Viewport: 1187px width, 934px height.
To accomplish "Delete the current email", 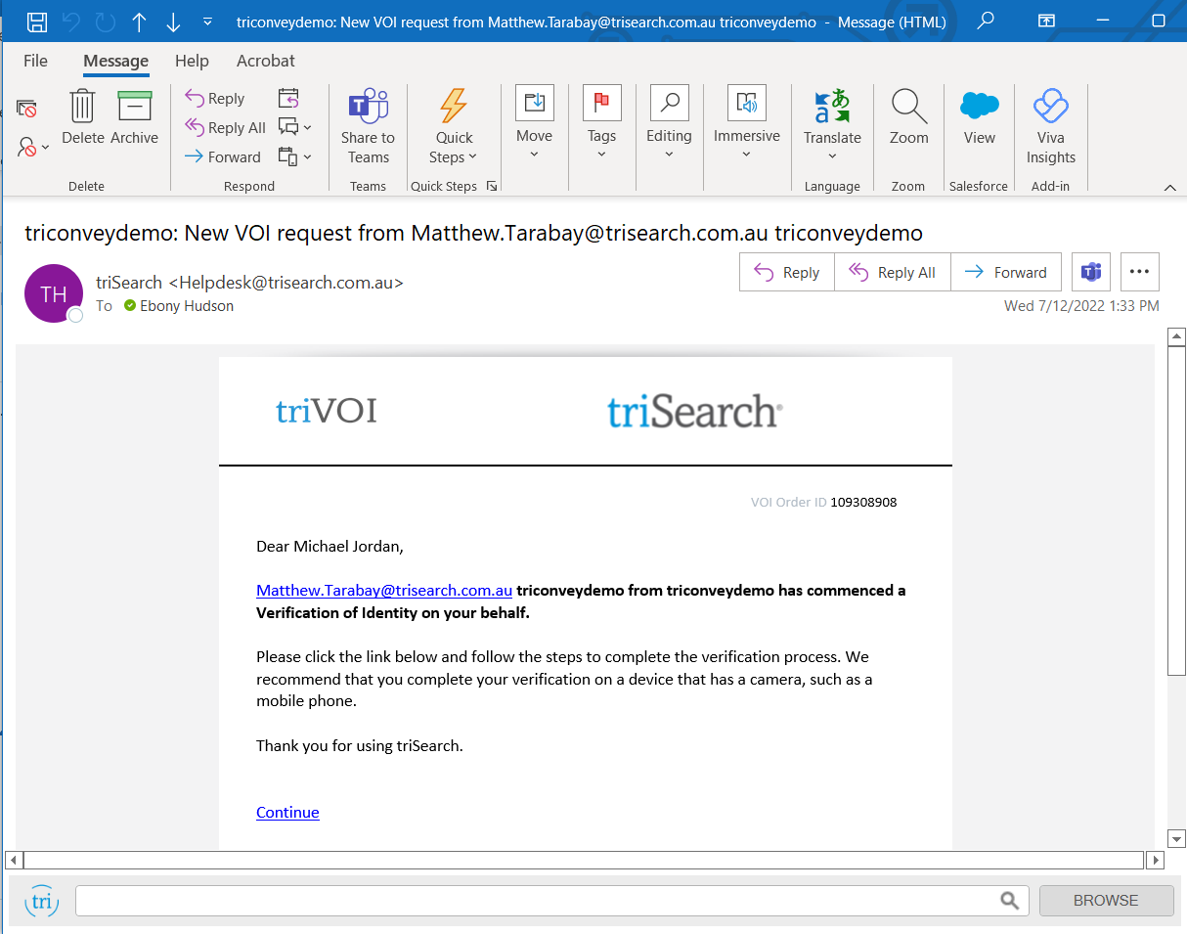I will point(82,117).
